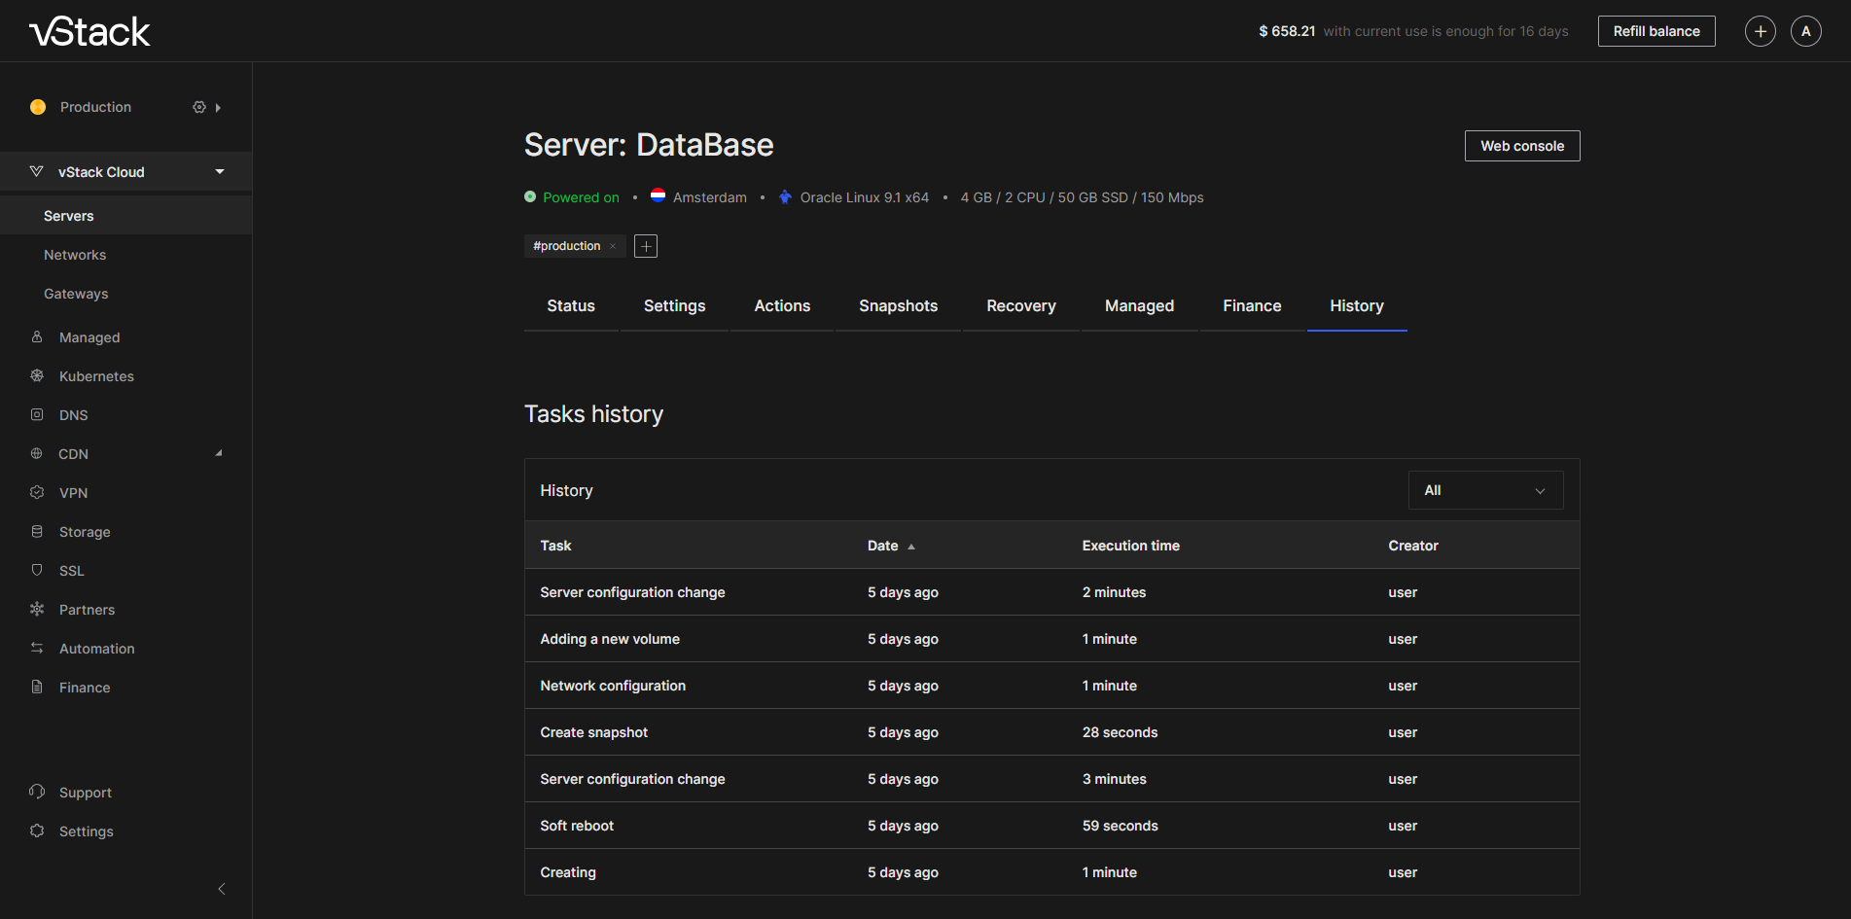Image resolution: width=1851 pixels, height=919 pixels.
Task: Click the 28 seconds execution time
Action: [x=1120, y=732]
